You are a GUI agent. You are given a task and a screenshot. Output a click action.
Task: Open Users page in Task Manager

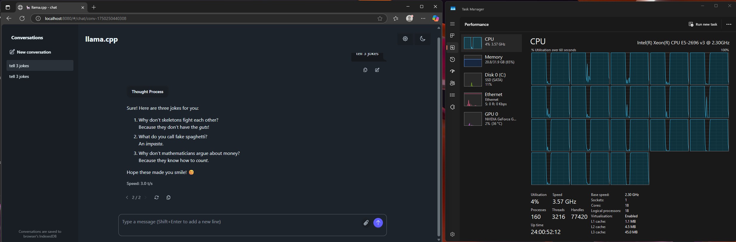[x=452, y=83]
